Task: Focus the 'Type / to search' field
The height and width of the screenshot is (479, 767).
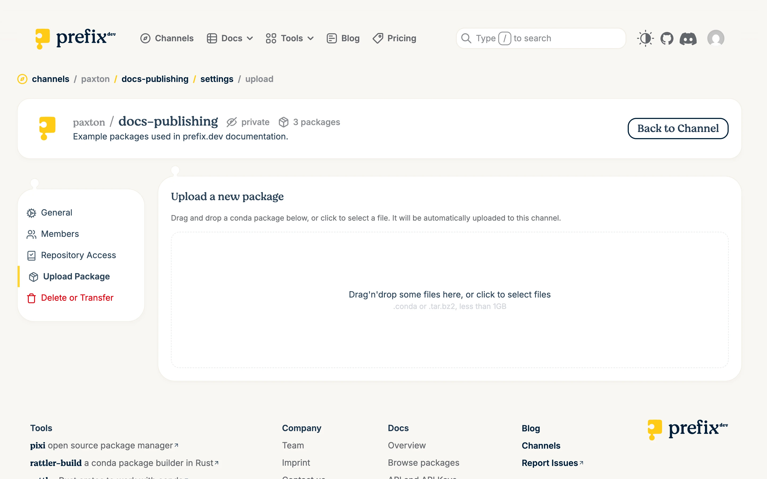Action: pyautogui.click(x=541, y=38)
